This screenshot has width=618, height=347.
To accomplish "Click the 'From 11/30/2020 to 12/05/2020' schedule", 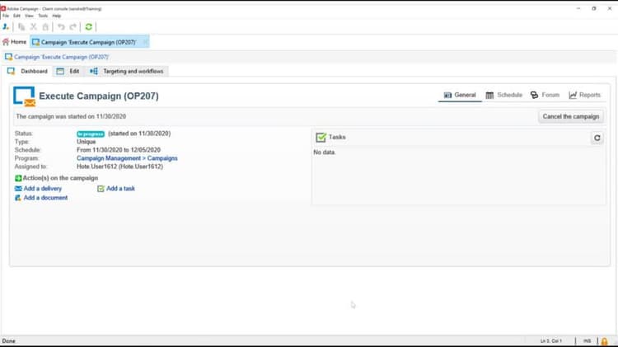I will pyautogui.click(x=119, y=150).
